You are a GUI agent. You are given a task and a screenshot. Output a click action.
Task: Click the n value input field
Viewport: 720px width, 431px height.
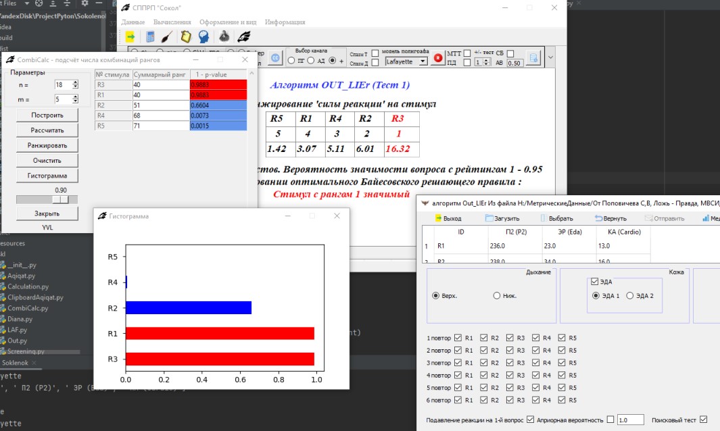tap(63, 84)
